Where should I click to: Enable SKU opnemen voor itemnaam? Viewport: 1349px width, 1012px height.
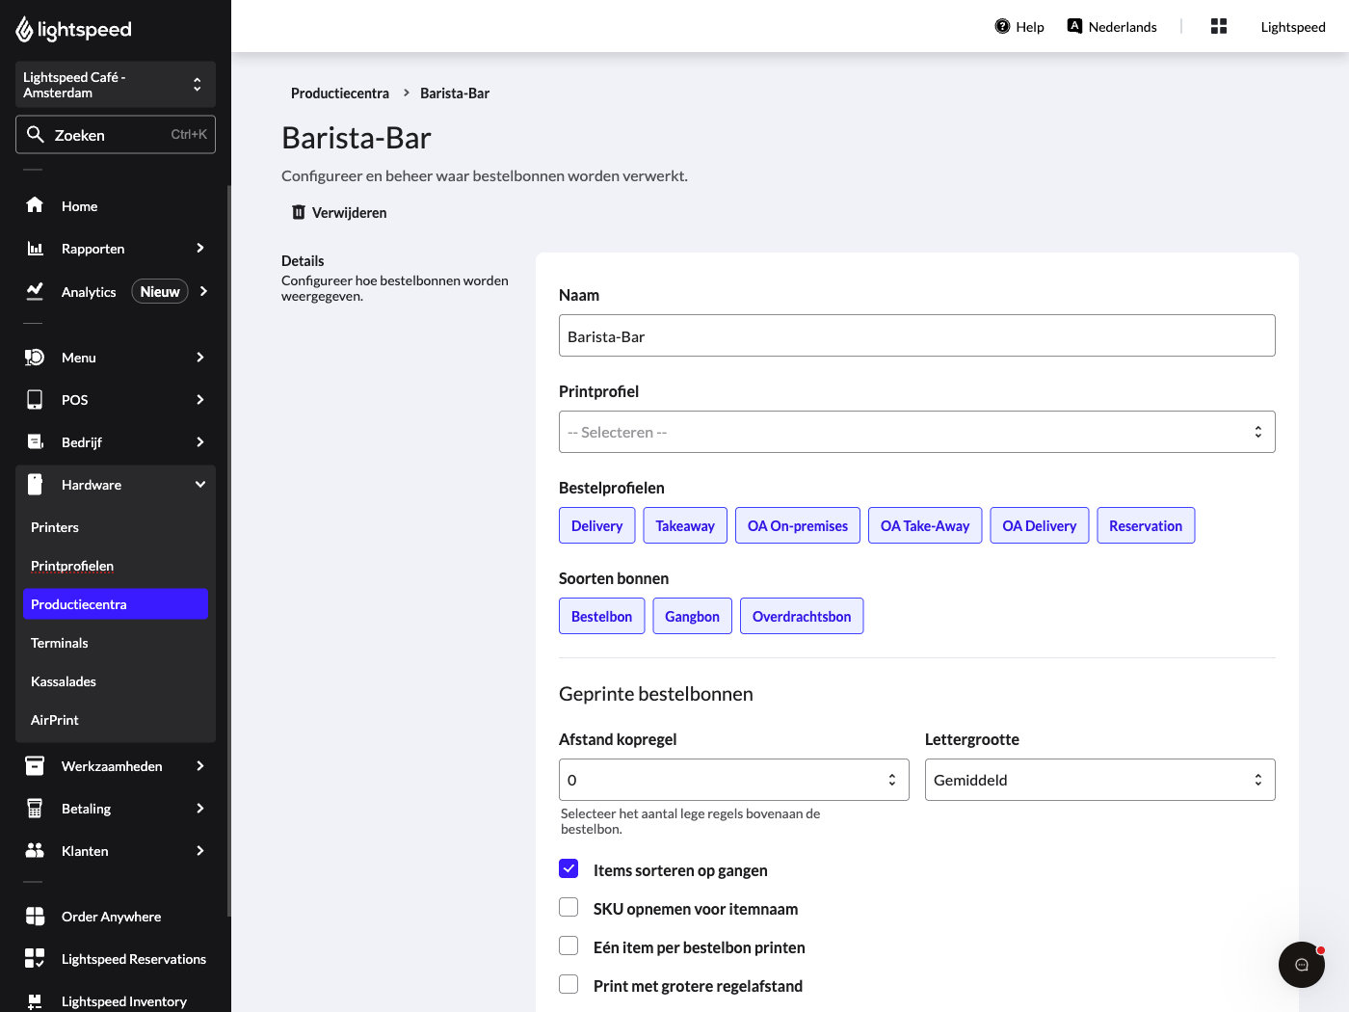click(x=569, y=907)
